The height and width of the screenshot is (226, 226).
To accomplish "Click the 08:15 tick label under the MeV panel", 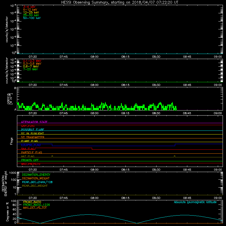I will pyautogui.click(x=125, y=85).
